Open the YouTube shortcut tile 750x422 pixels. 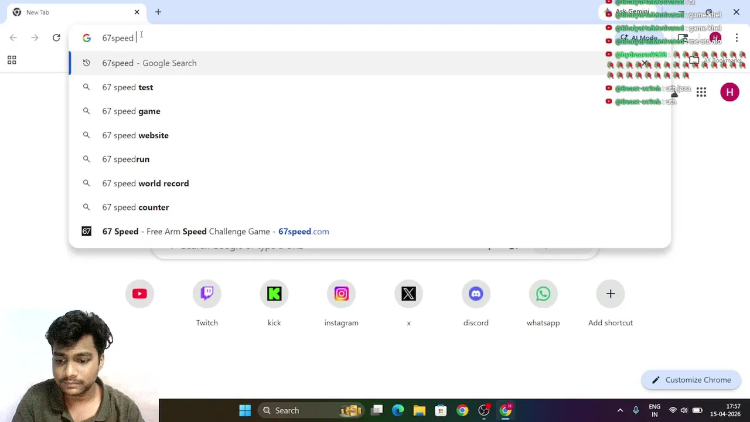(139, 294)
